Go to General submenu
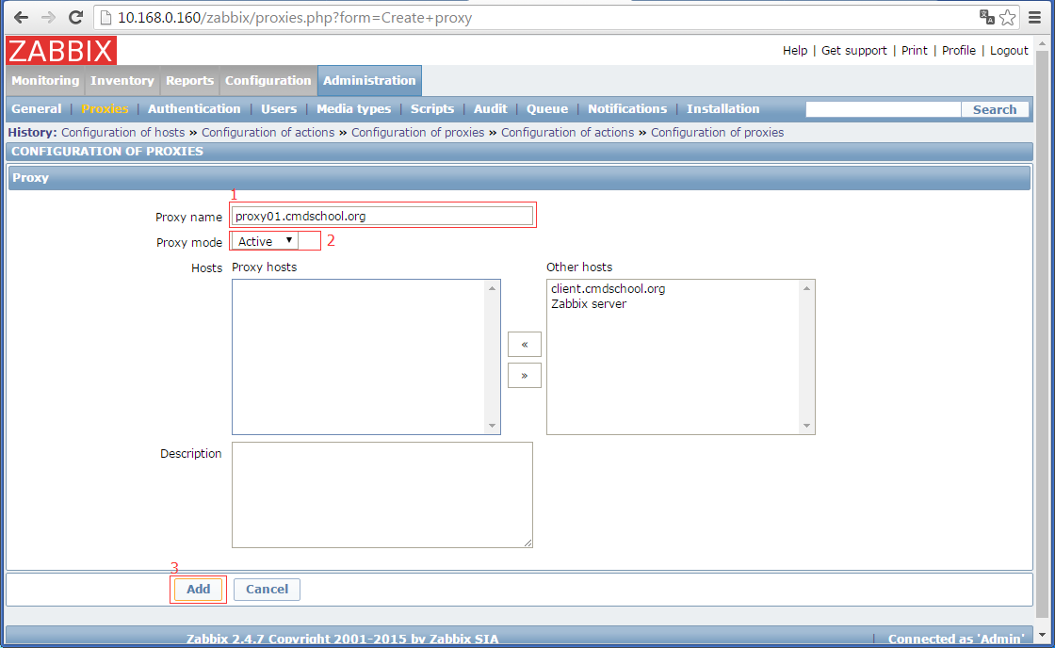 37,109
